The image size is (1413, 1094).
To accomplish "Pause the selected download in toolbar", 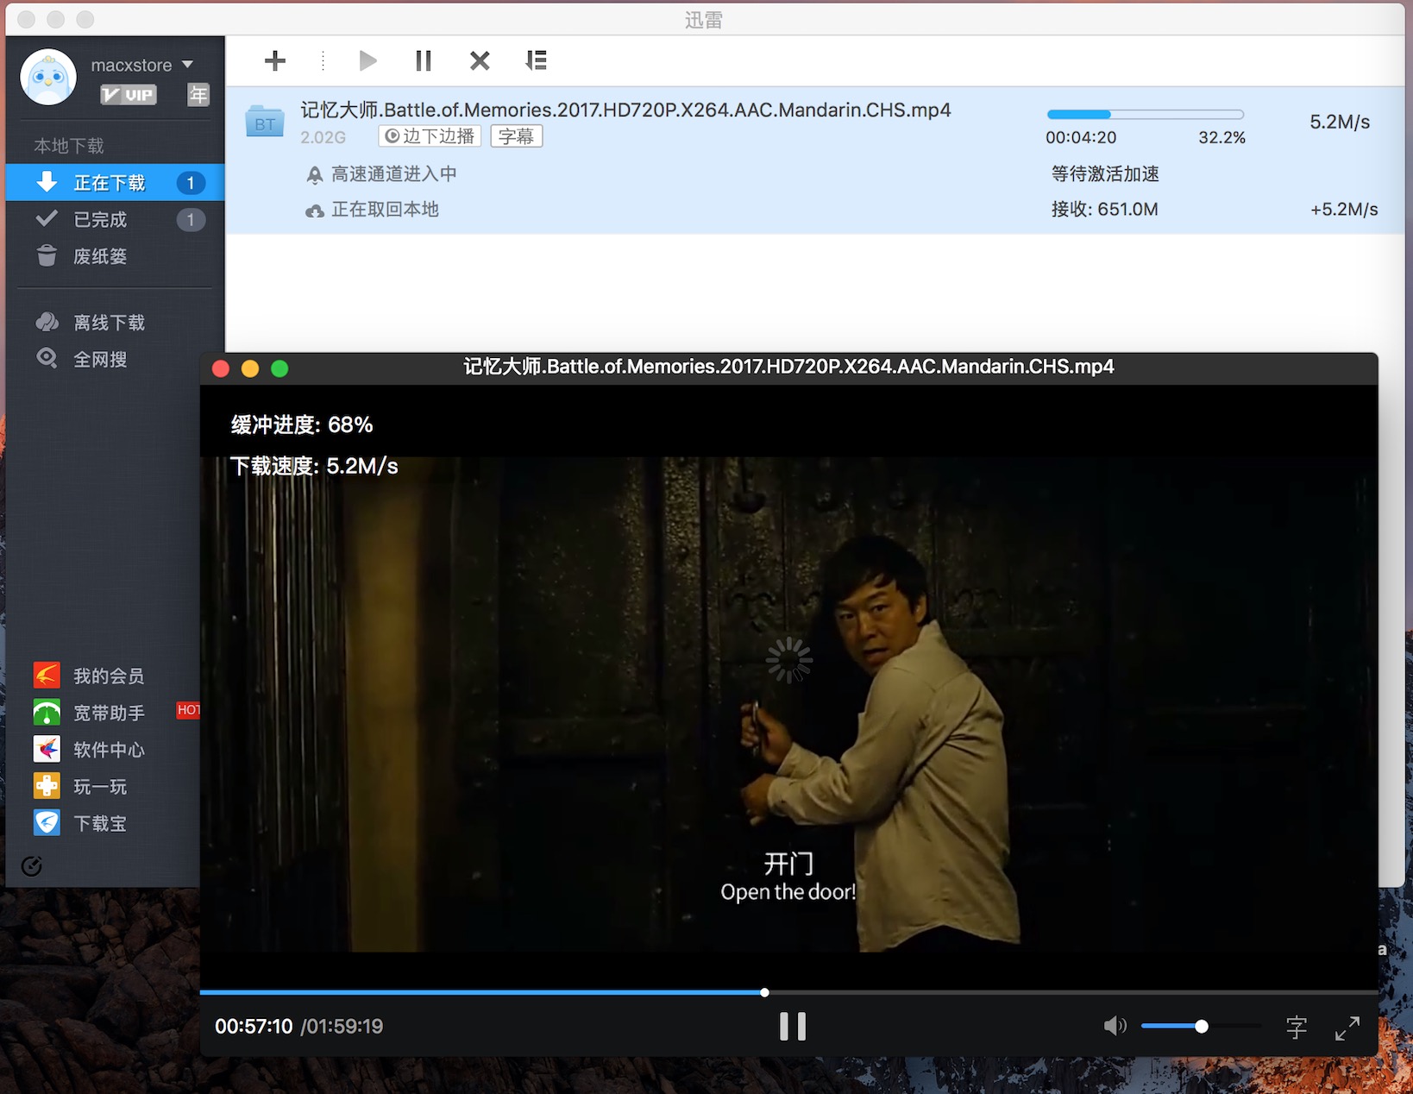I will tap(423, 60).
